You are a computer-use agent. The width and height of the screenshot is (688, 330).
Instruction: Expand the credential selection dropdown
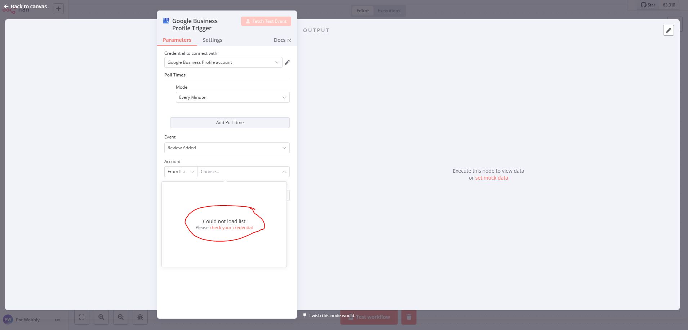point(223,62)
